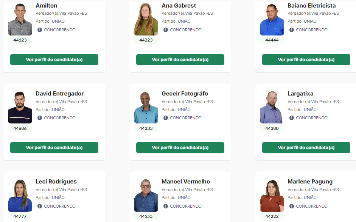Image resolution: width=356 pixels, height=222 pixels.
Task: Open Amilton's candidate profile button
Action: click(x=54, y=60)
